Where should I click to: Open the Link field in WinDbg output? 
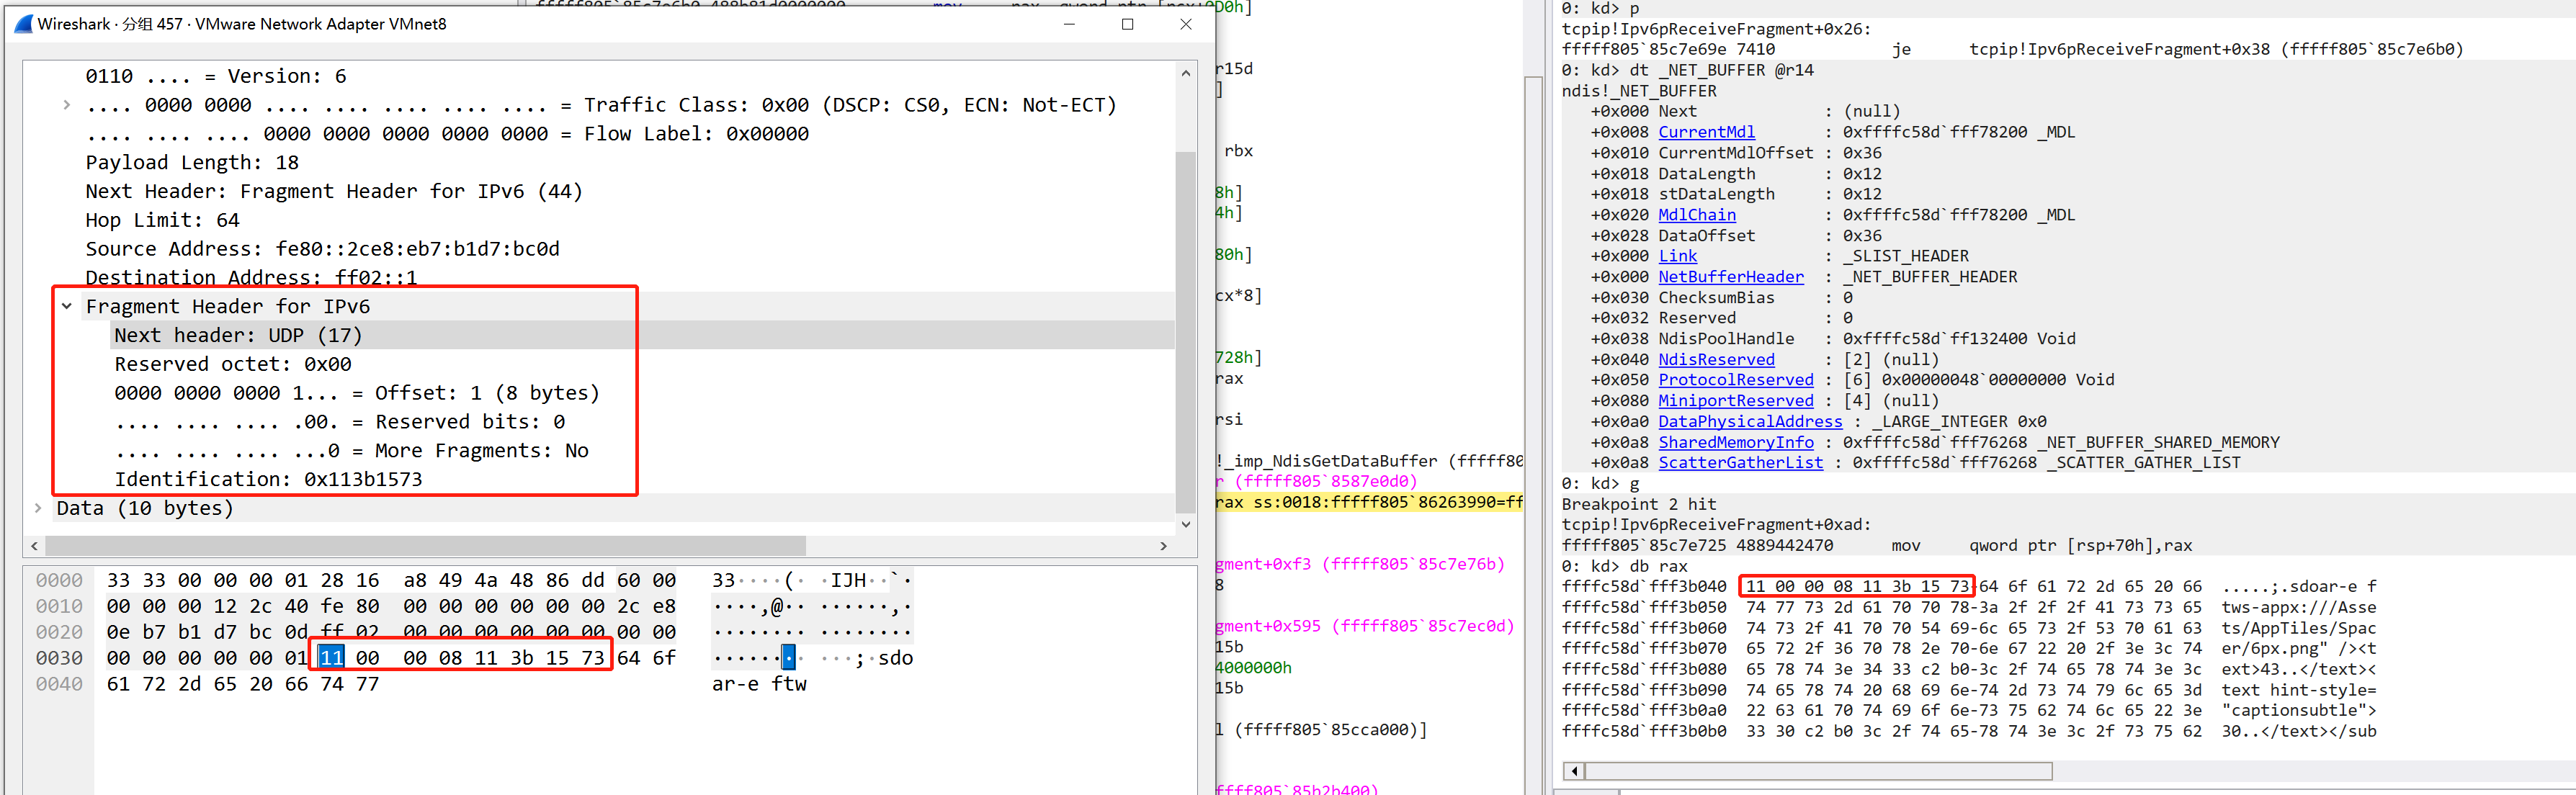pyautogui.click(x=1677, y=256)
